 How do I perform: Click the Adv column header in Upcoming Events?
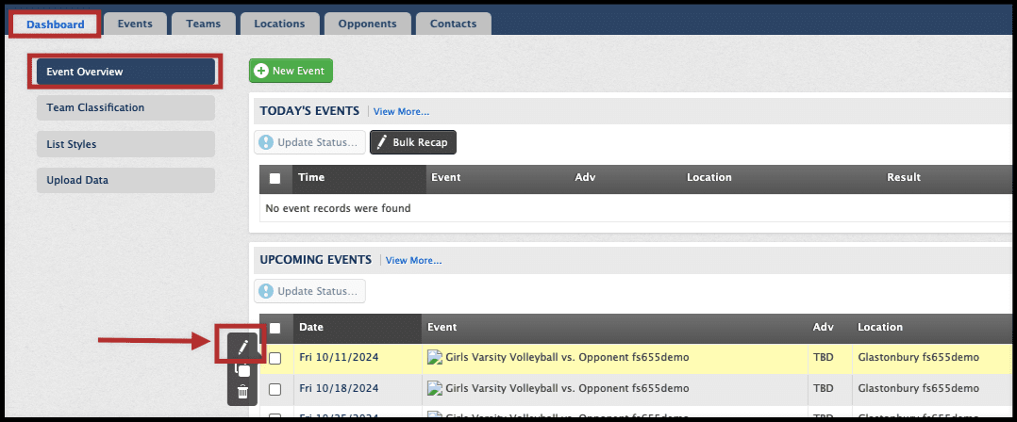(823, 328)
